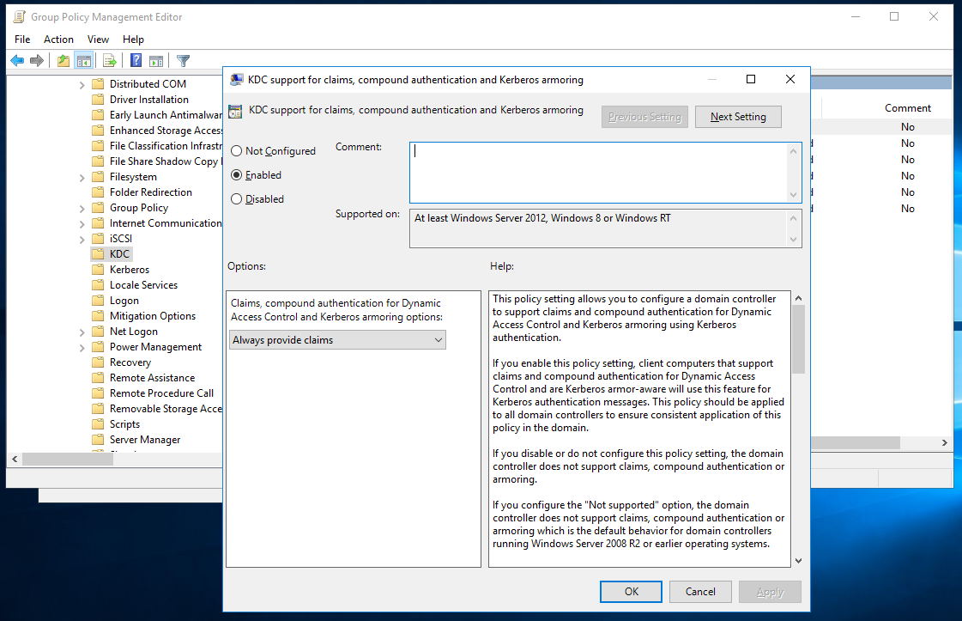Go up one level with the folder icon

64,60
